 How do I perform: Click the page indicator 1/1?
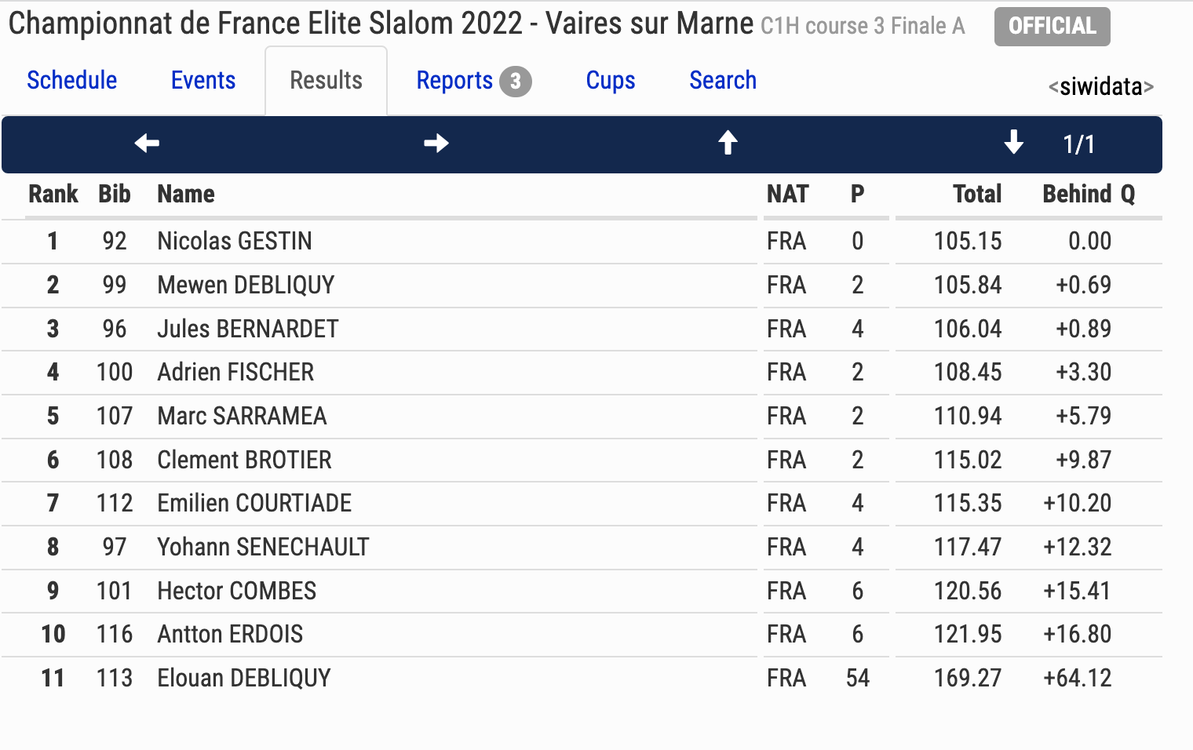(x=1078, y=144)
